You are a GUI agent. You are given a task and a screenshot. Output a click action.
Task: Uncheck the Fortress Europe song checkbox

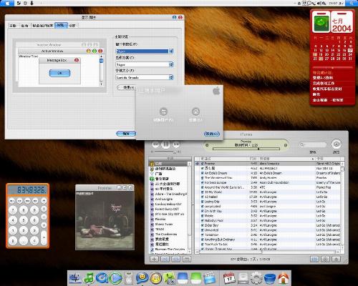pyautogui.click(x=202, y=182)
